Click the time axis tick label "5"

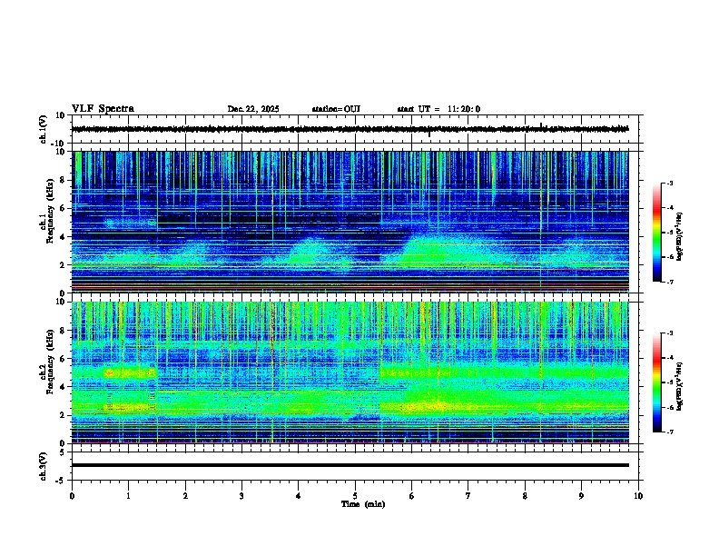[x=355, y=496]
